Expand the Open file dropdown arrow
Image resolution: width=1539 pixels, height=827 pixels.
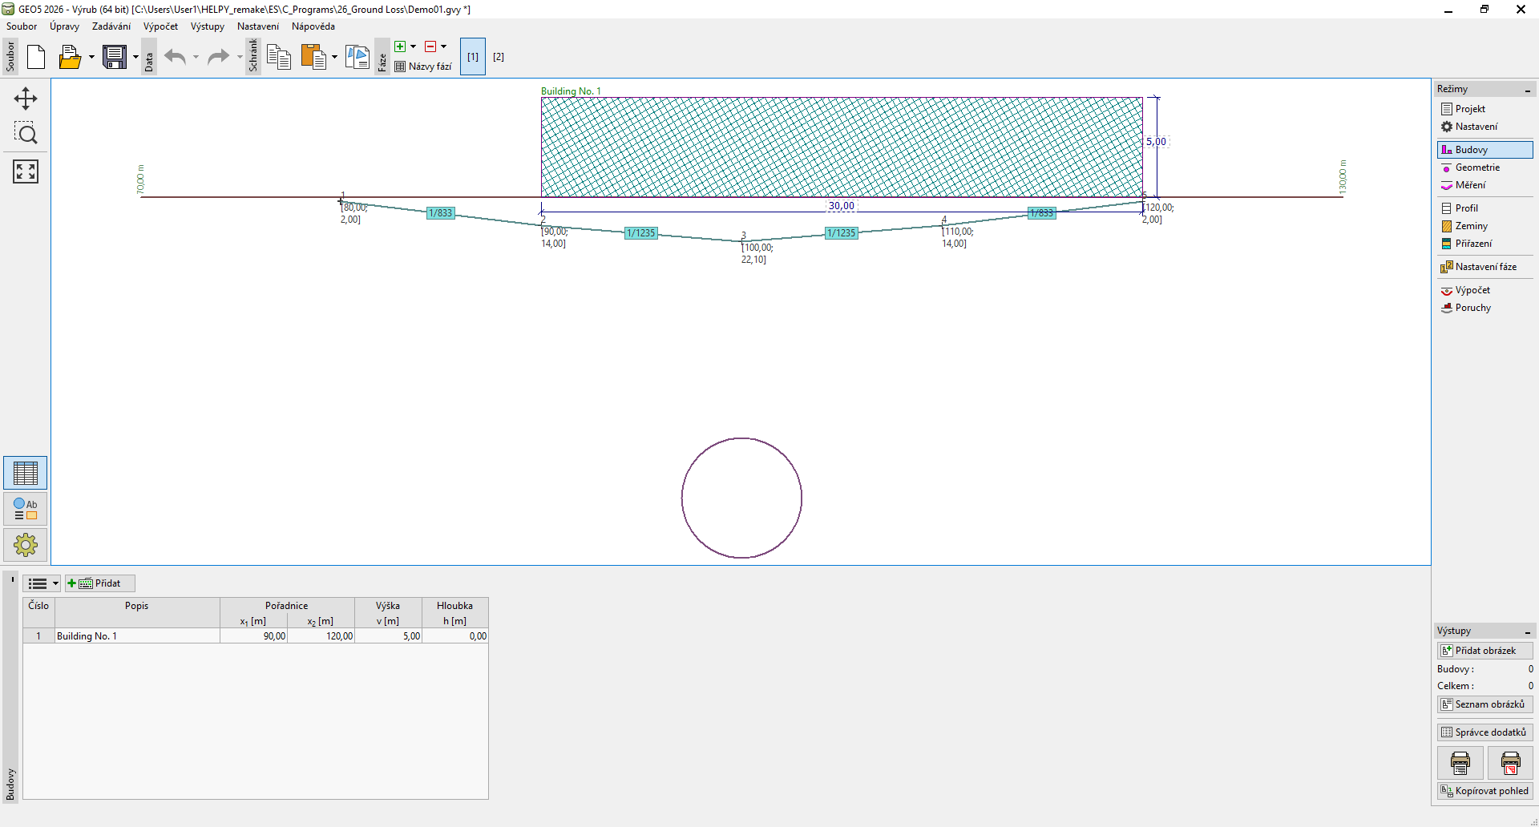[91, 57]
